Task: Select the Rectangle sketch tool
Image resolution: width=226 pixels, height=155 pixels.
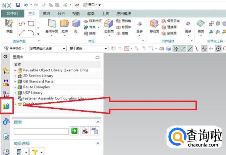Action: pyautogui.click(x=31, y=23)
